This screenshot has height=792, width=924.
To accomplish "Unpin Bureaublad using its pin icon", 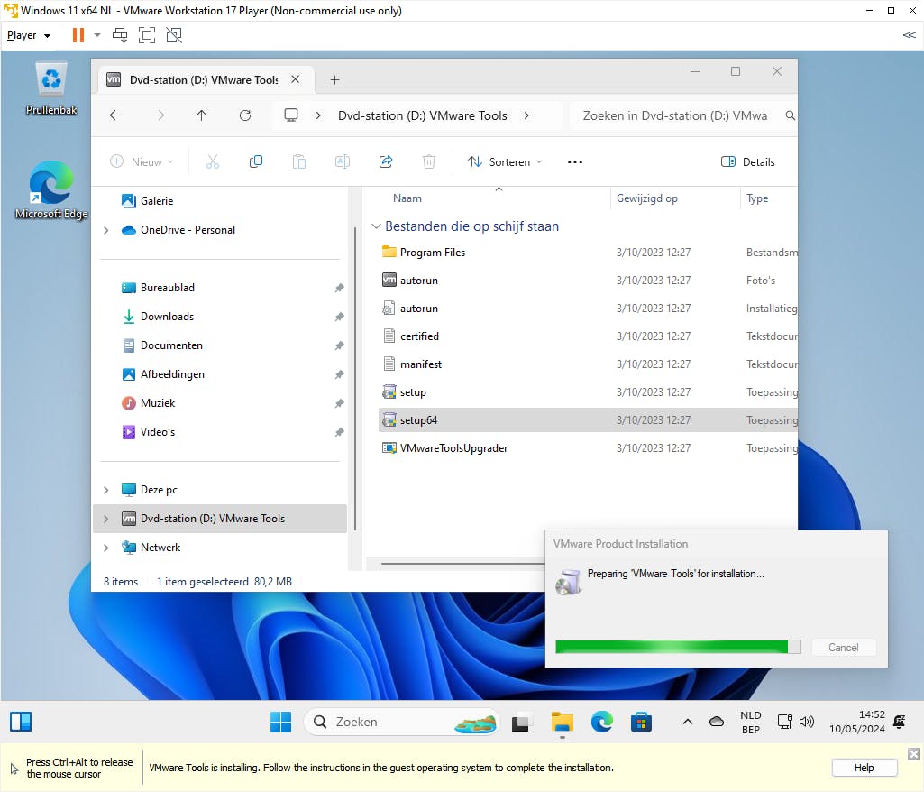I will coord(340,289).
